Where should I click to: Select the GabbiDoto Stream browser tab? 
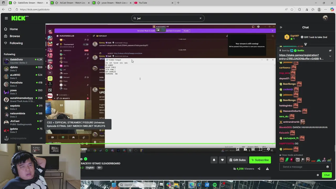tap(28, 3)
